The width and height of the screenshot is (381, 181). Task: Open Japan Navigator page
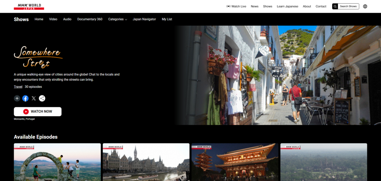coord(144,19)
